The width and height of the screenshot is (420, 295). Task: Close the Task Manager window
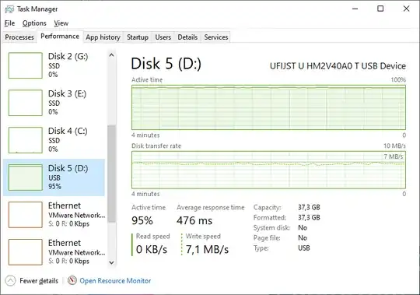(x=406, y=9)
